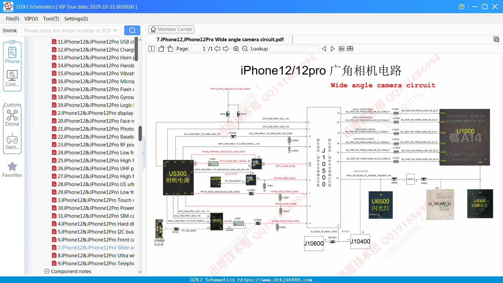Zoom out of the schematic
This screenshot has height=283, width=503.
click(x=245, y=49)
